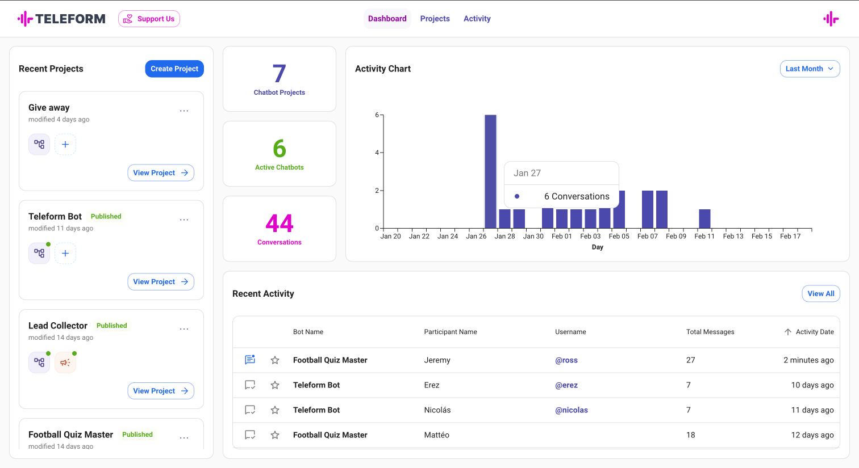
Task: Open the chatbot flow icon on Give away project
Action: pyautogui.click(x=39, y=144)
